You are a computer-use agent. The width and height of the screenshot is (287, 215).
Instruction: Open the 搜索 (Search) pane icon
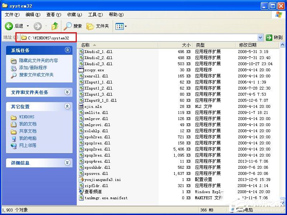click(68, 25)
